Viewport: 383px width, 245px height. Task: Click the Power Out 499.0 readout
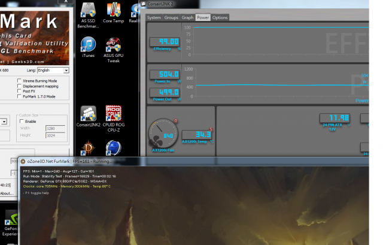click(x=165, y=92)
